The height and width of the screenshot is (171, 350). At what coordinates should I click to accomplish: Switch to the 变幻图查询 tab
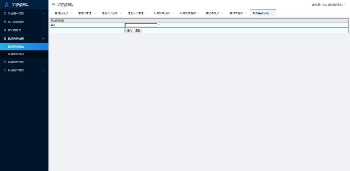pos(236,13)
